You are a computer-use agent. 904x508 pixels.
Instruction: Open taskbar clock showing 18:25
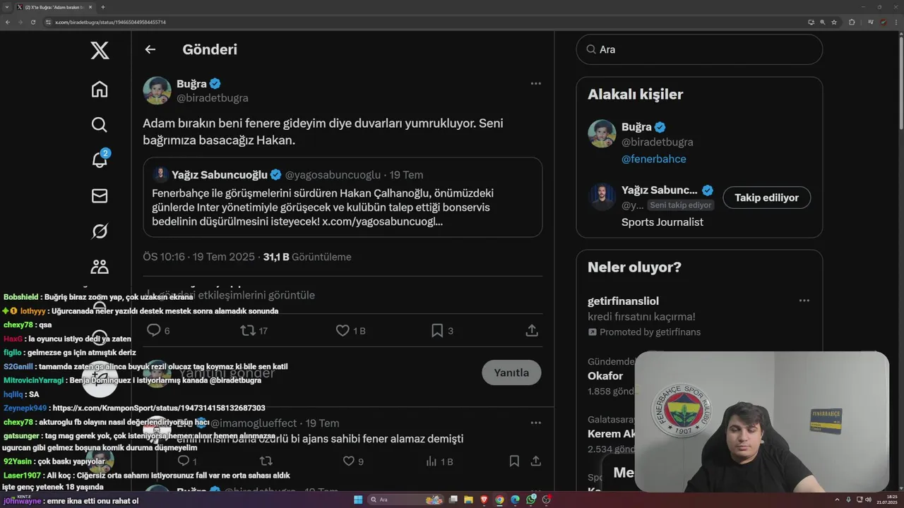[887, 500]
